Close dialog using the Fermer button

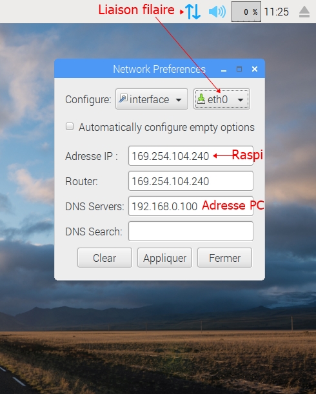(x=224, y=258)
